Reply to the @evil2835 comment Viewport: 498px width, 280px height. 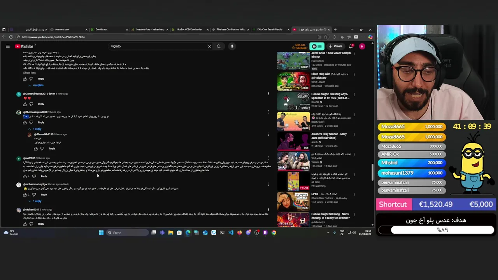(44, 176)
